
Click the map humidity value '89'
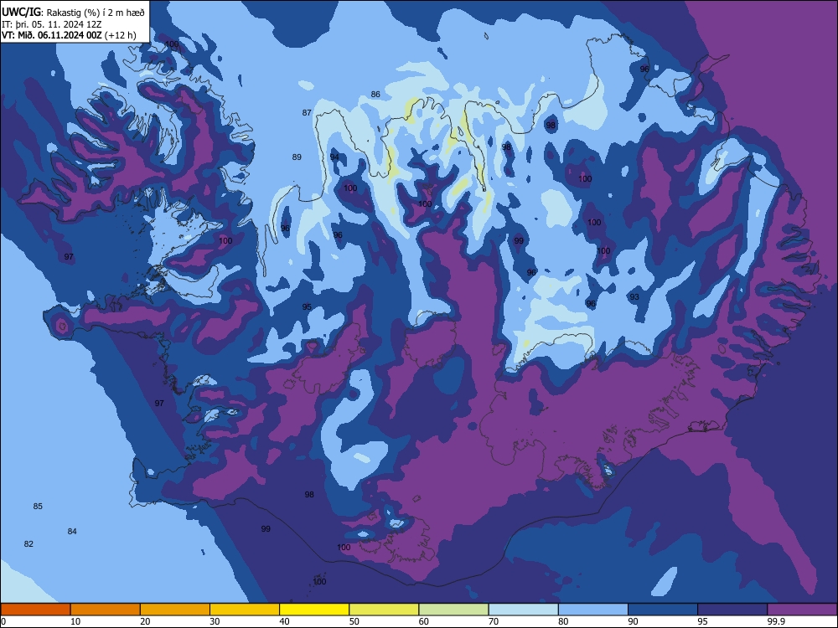(297, 157)
